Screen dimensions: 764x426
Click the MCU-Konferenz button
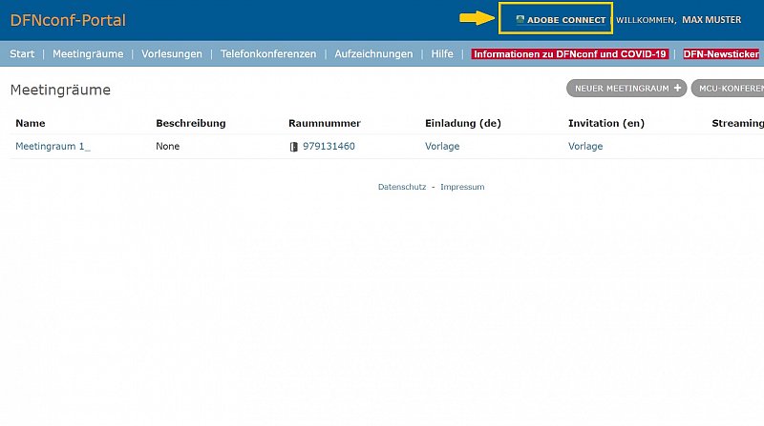(728, 88)
